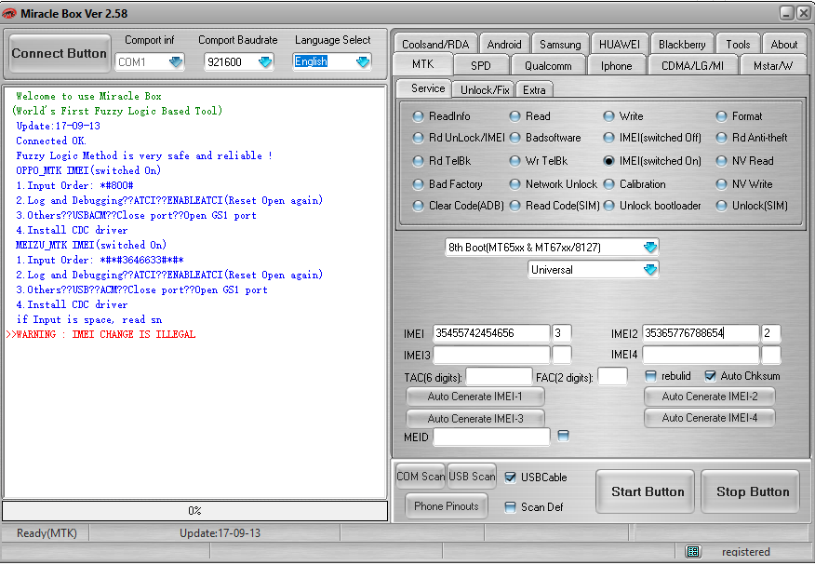Uncheck the USBCable checkbox

tap(511, 478)
